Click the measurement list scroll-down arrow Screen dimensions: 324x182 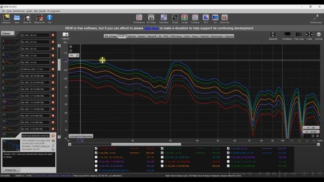click(x=59, y=137)
